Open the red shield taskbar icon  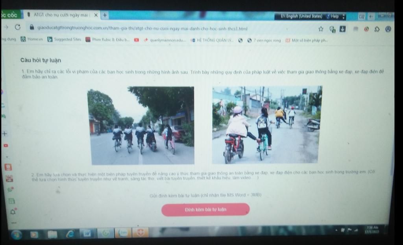140,232
